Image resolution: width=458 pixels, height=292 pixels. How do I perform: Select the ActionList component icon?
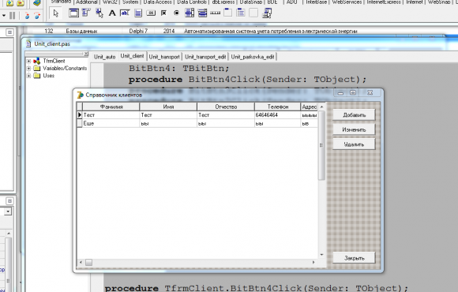[266, 13]
